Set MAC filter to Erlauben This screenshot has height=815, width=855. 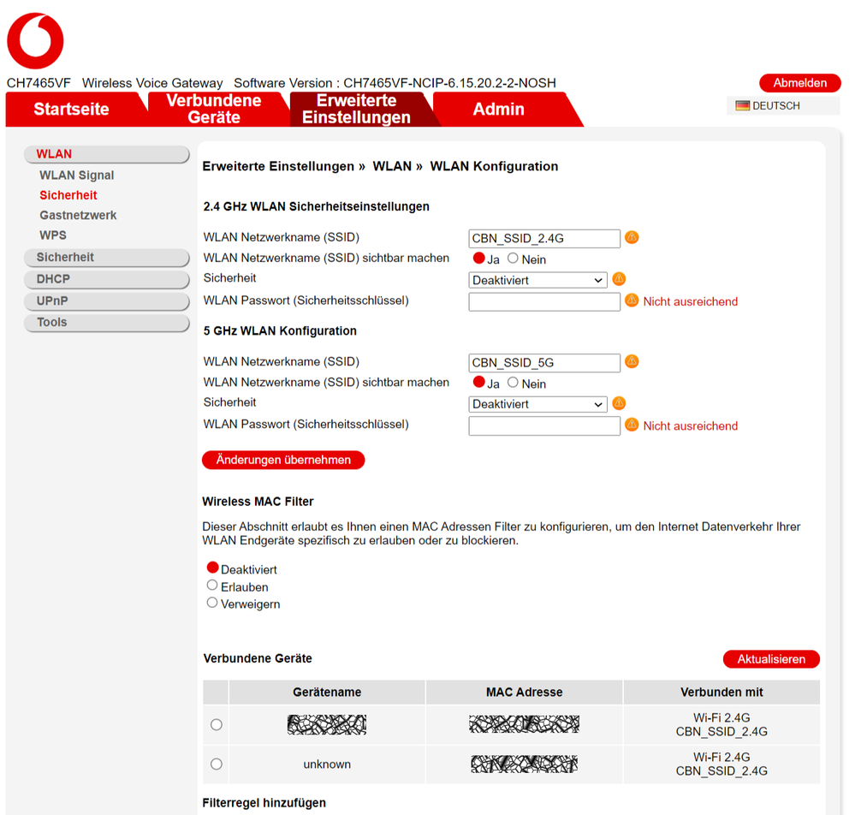point(212,586)
